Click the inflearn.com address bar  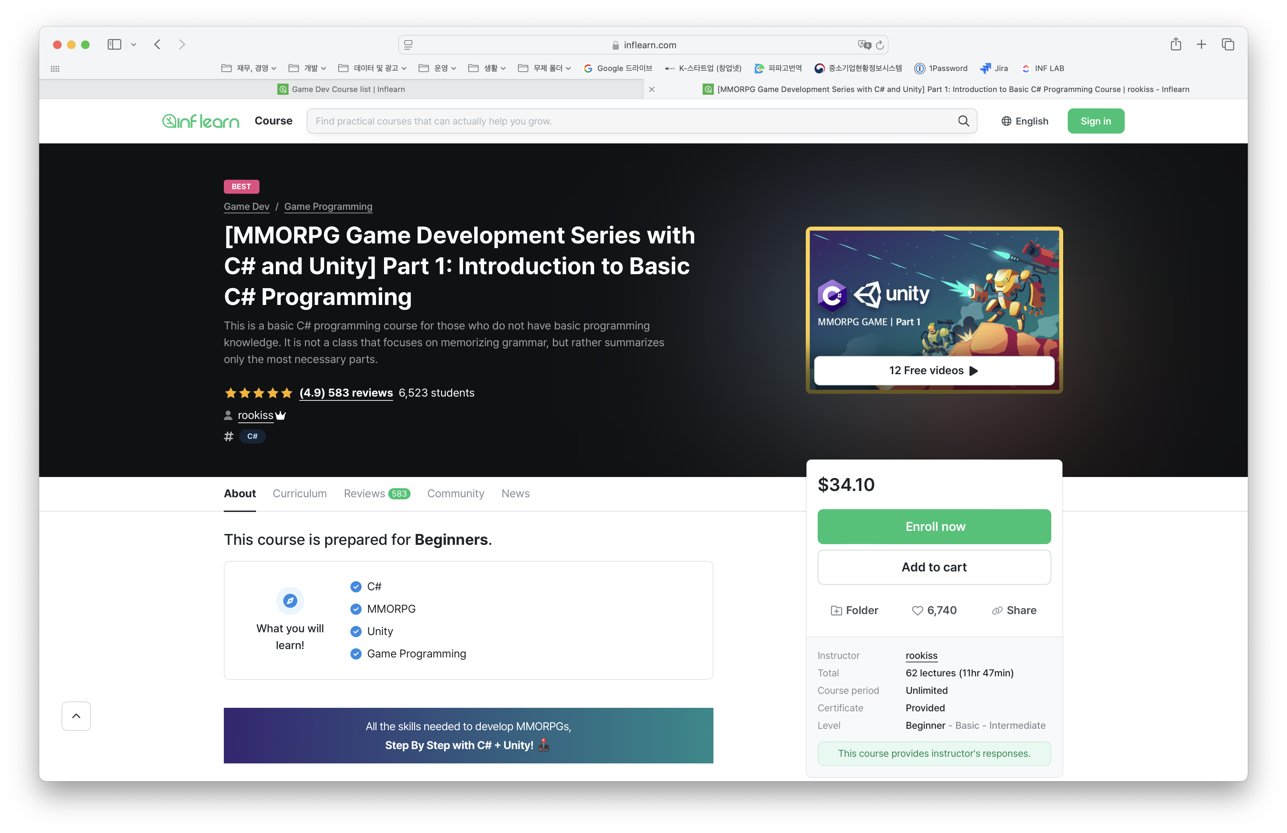643,45
